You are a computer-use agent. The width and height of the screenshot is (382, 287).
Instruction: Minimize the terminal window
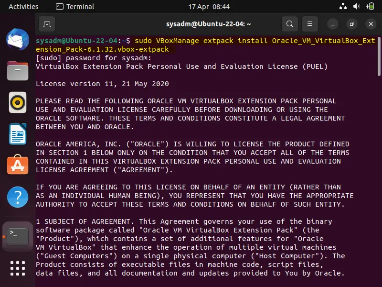pyautogui.click(x=332, y=24)
